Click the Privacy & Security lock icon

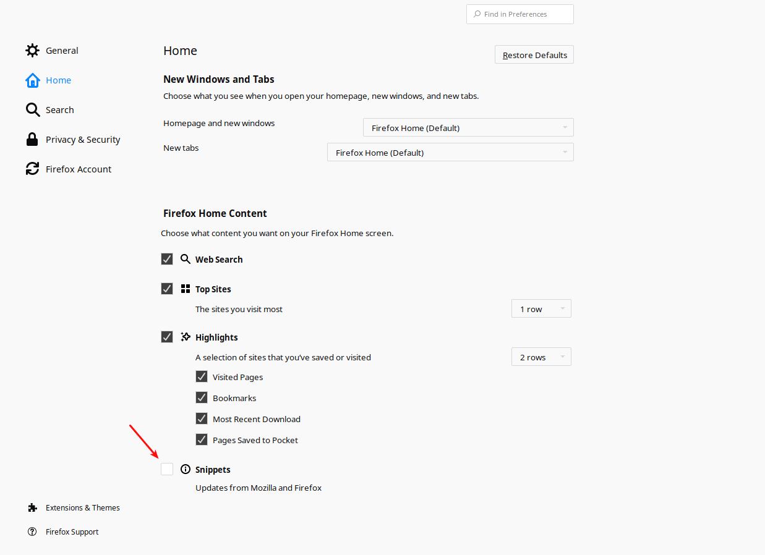[32, 140]
